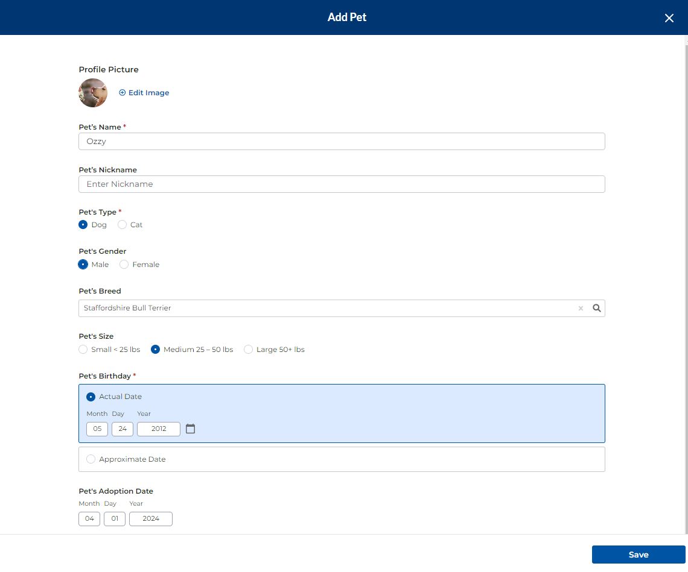Click adoption Year field showing 2024
Screen dimensions: 688x572
(x=150, y=518)
